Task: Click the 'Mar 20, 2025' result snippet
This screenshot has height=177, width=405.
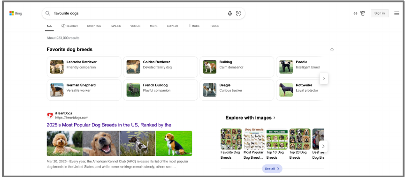Action: (x=117, y=164)
